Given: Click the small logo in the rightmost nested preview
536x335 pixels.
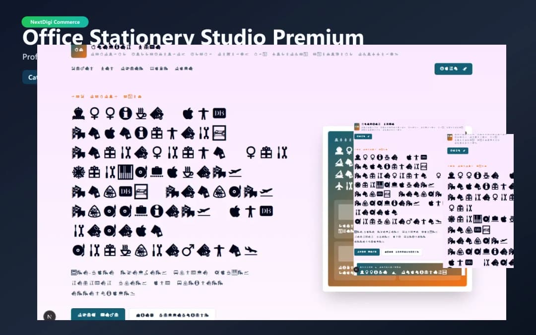Looking at the screenshot, I should click(450, 137).
